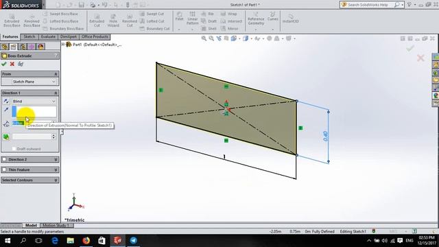This screenshot has width=439, height=247.
Task: Cancel the Boss-Extrude with red X
Action: click(x=12, y=64)
